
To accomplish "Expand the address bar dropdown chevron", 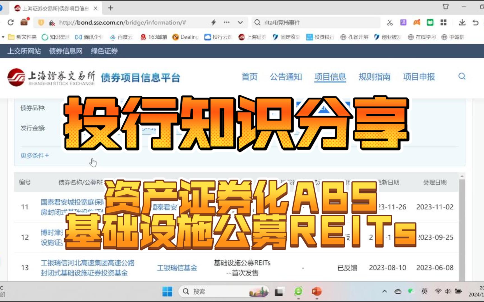I will tap(240, 23).
